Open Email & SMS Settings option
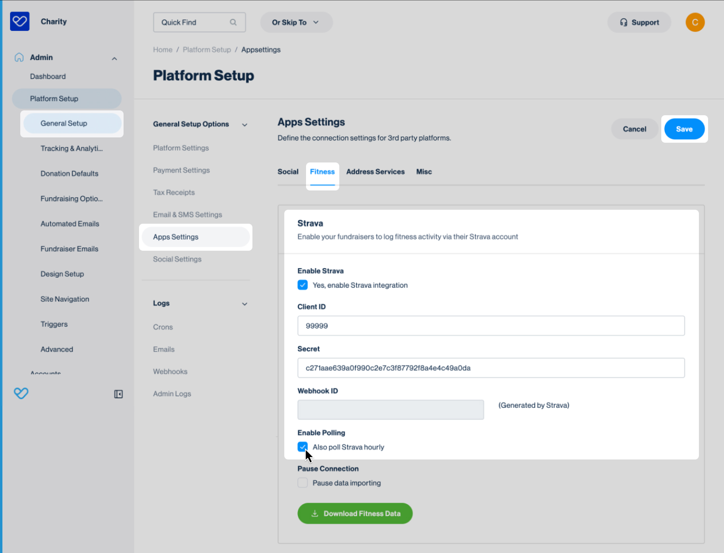724x553 pixels. tap(188, 215)
